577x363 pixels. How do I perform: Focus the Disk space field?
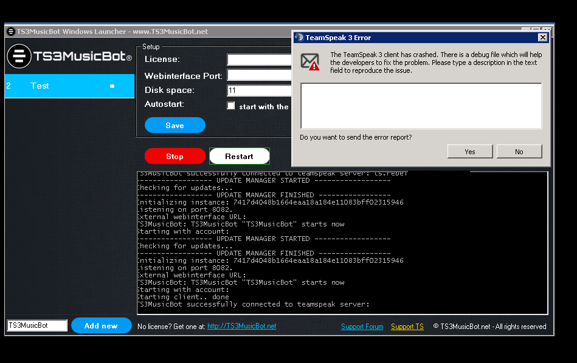260,90
